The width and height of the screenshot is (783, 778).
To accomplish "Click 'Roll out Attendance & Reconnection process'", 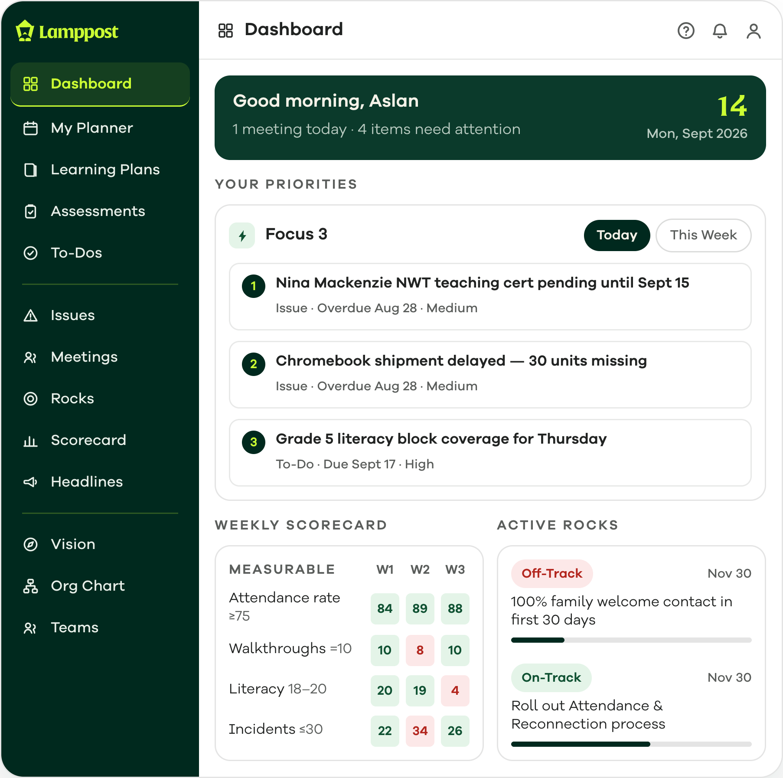I will coord(588,715).
